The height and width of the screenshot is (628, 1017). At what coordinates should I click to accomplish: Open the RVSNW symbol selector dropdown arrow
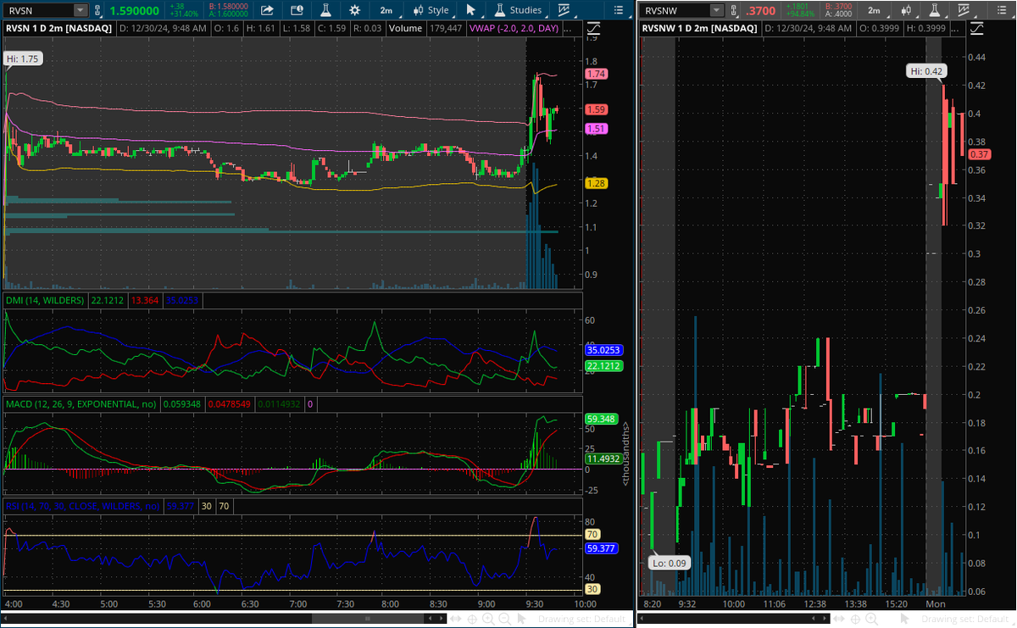(x=717, y=10)
